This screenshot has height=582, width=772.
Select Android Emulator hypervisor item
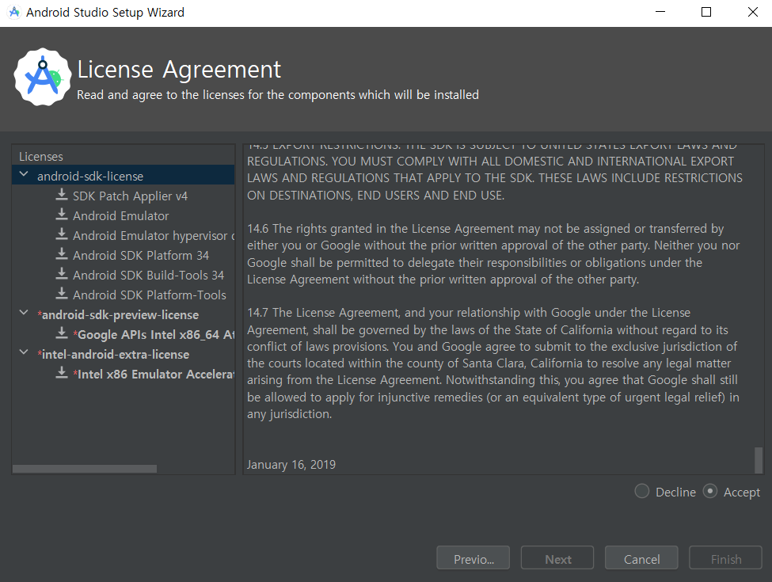pyautogui.click(x=154, y=236)
